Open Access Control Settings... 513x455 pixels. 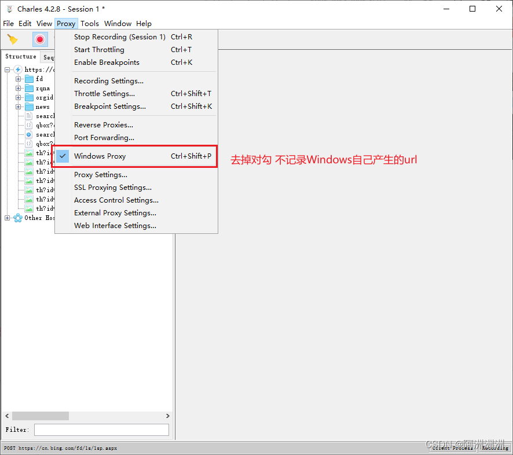click(x=137, y=200)
